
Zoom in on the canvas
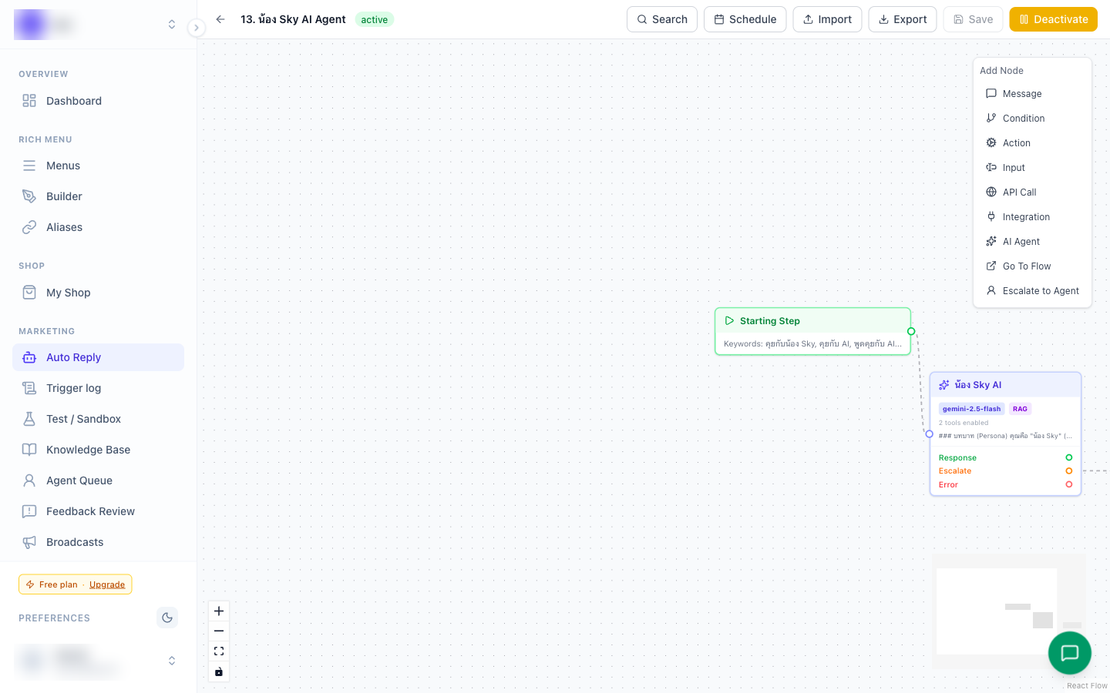(x=219, y=611)
